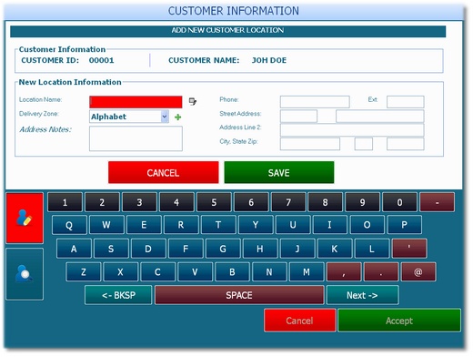This screenshot has width=473, height=357.
Task: Tap the O key
Action: pyautogui.click(x=367, y=225)
